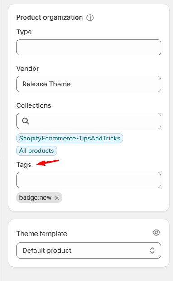
Task: Click the empty Tags input field
Action: 89,180
